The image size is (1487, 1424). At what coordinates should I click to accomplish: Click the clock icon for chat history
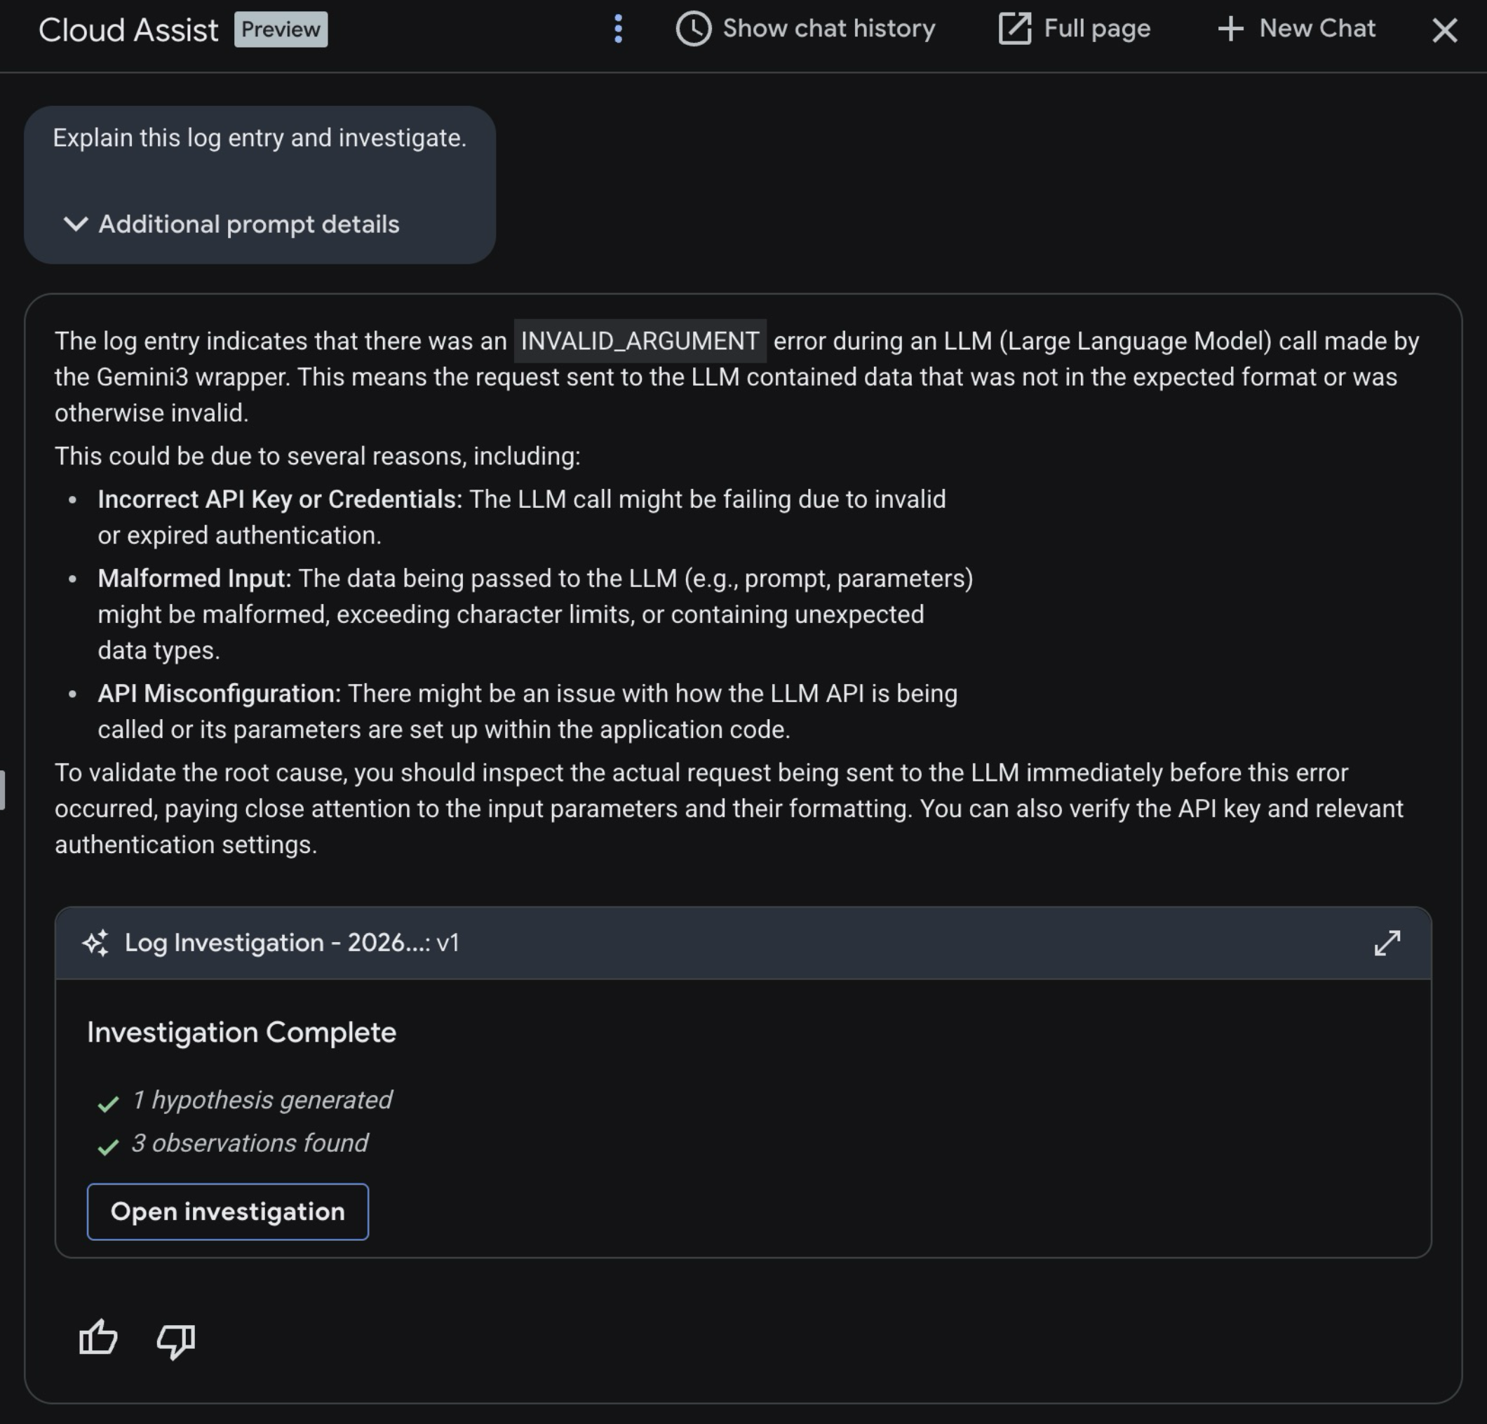click(694, 29)
